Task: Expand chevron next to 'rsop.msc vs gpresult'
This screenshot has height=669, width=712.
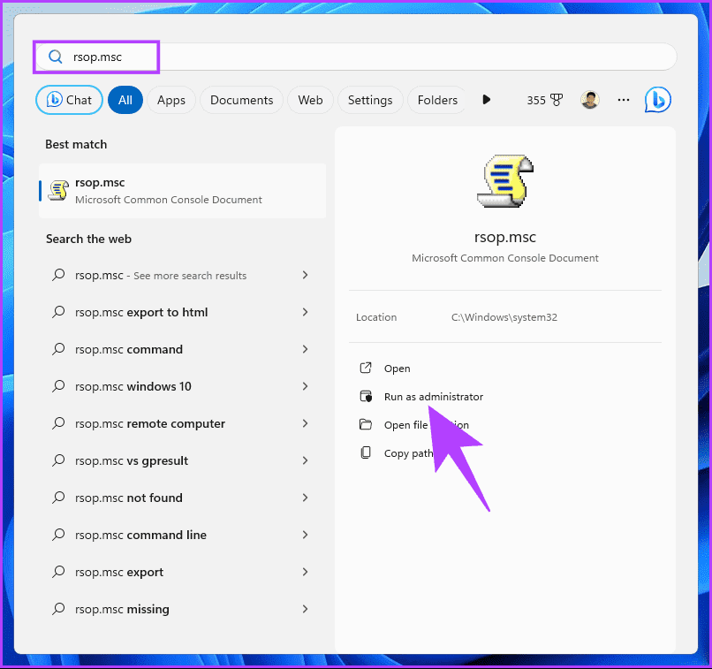Action: point(305,460)
